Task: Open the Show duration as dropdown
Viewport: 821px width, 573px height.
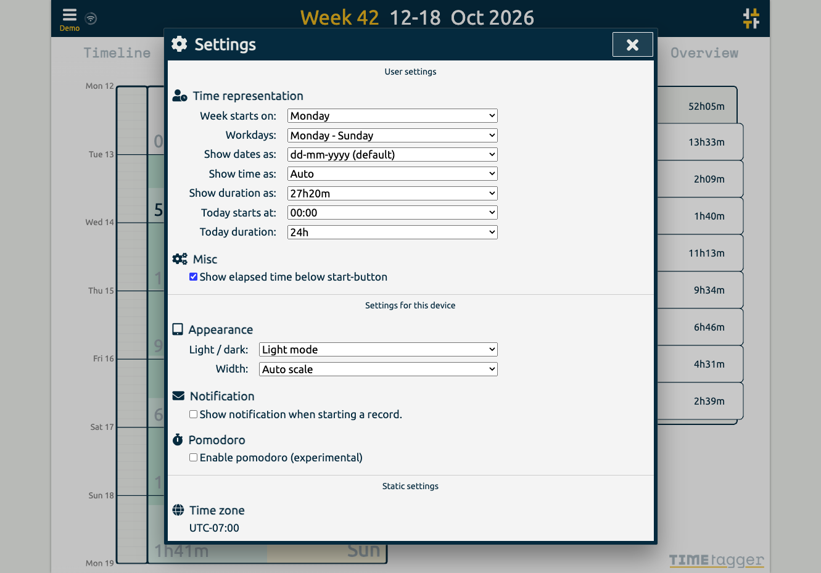Action: (392, 193)
